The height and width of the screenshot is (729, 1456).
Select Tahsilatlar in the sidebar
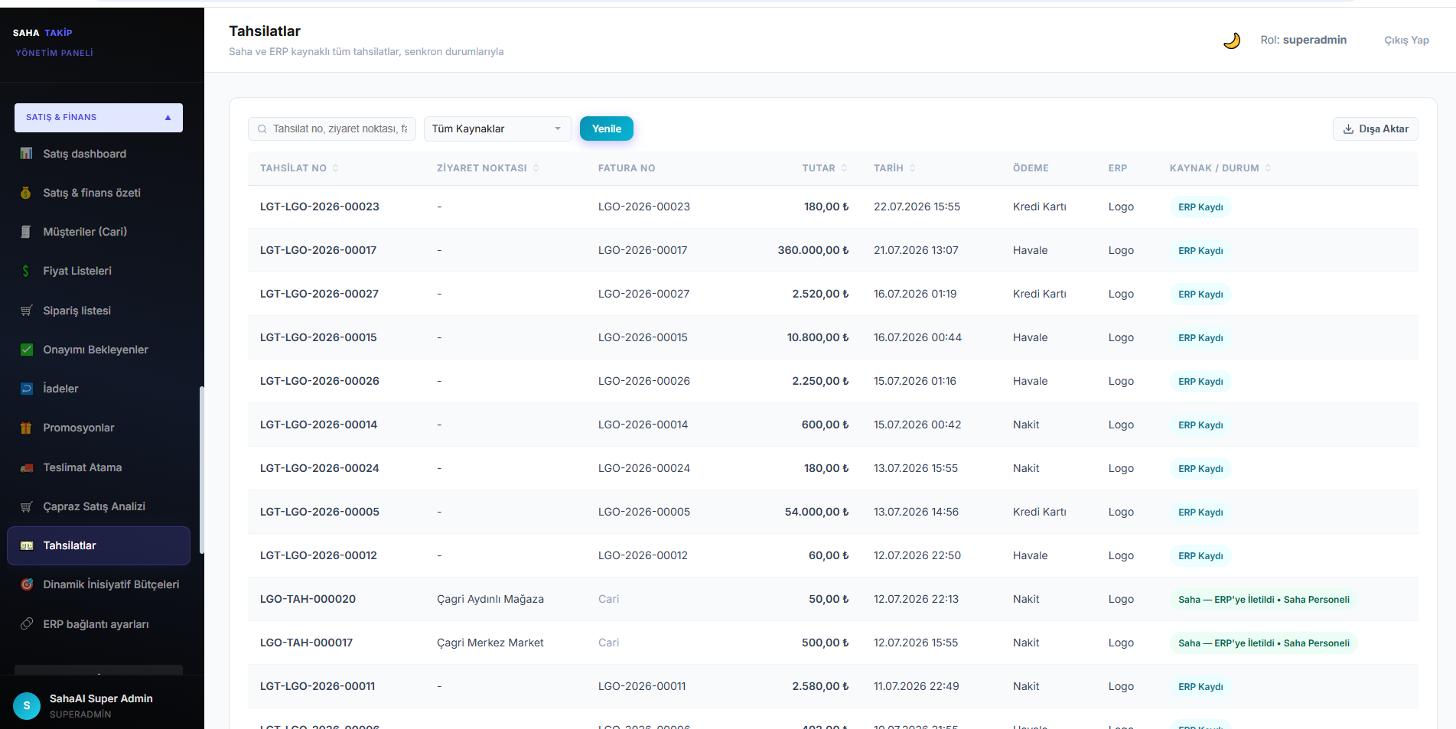99,545
